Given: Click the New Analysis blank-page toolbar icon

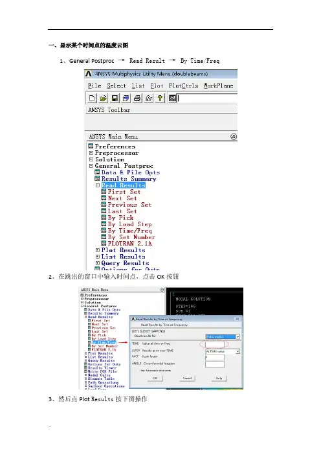Looking at the screenshot, I should [91, 98].
